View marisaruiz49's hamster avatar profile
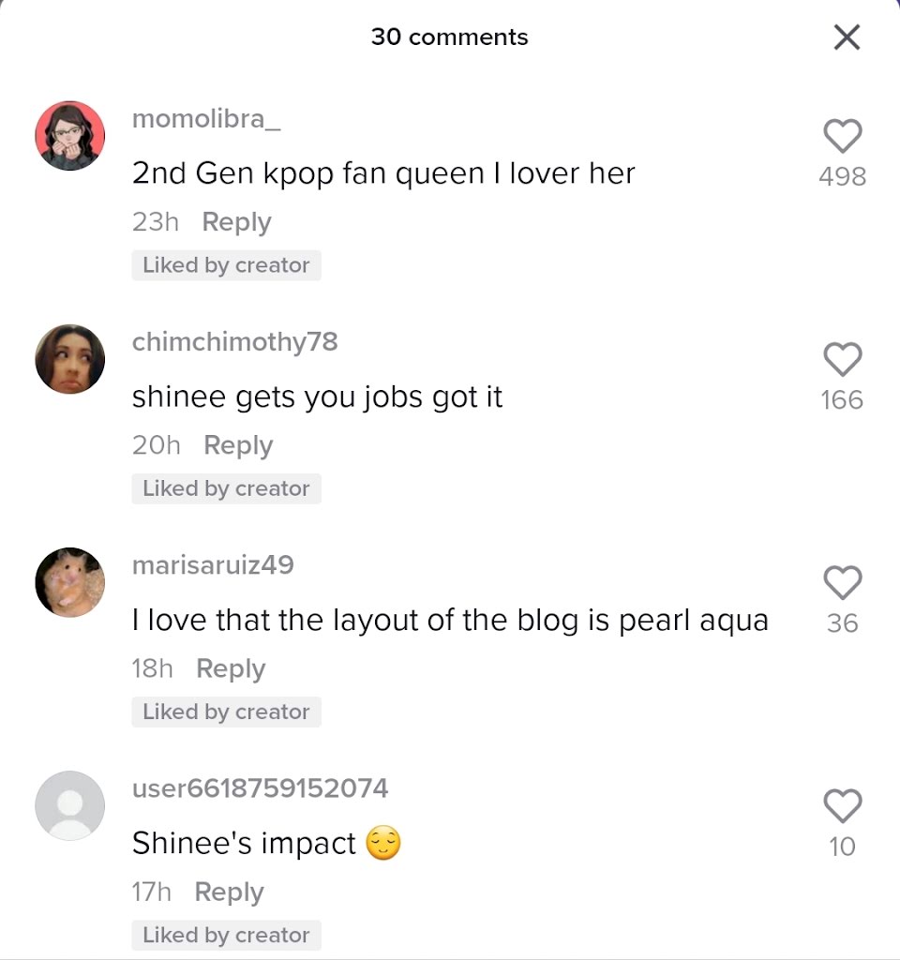This screenshot has height=960, width=900. pos(69,582)
